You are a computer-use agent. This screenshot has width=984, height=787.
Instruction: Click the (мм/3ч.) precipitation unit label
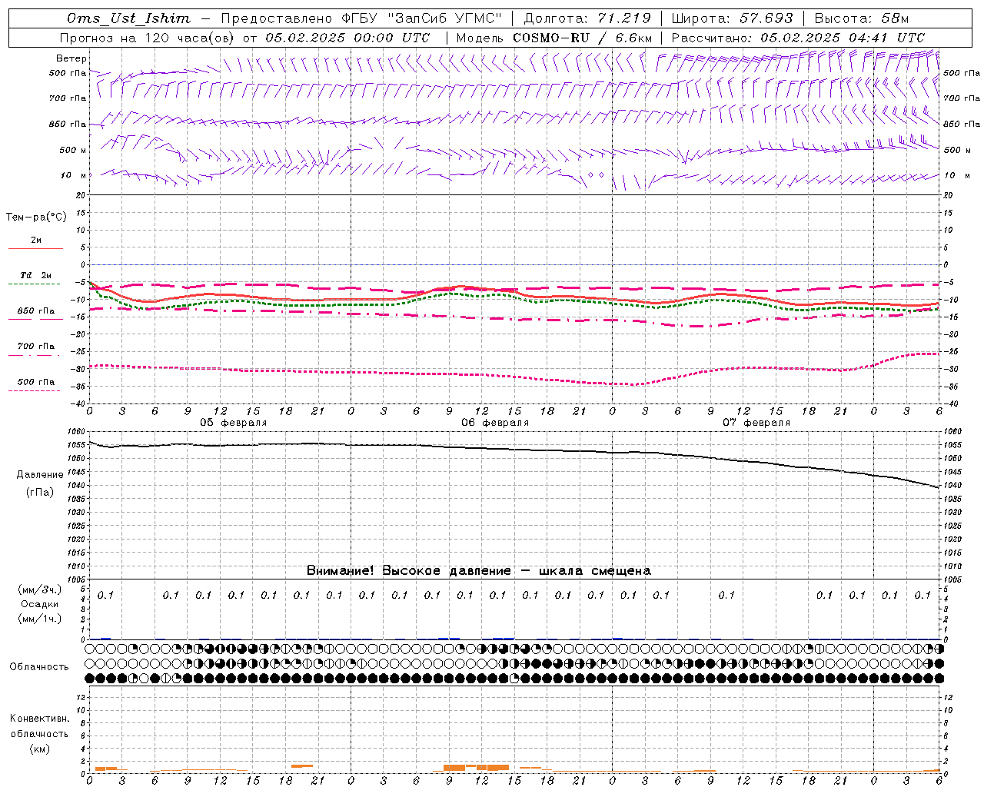click(40, 589)
